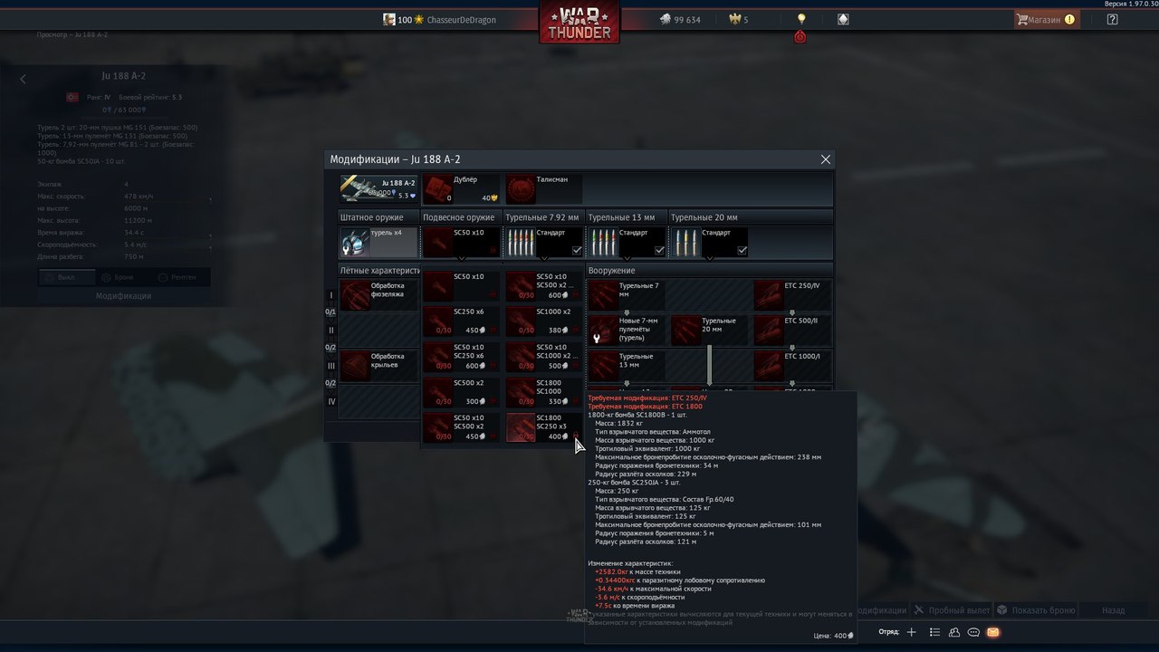The image size is (1159, 652).
Task: Select the SC1800 SC1000 bomb loadout
Action: tap(544, 391)
